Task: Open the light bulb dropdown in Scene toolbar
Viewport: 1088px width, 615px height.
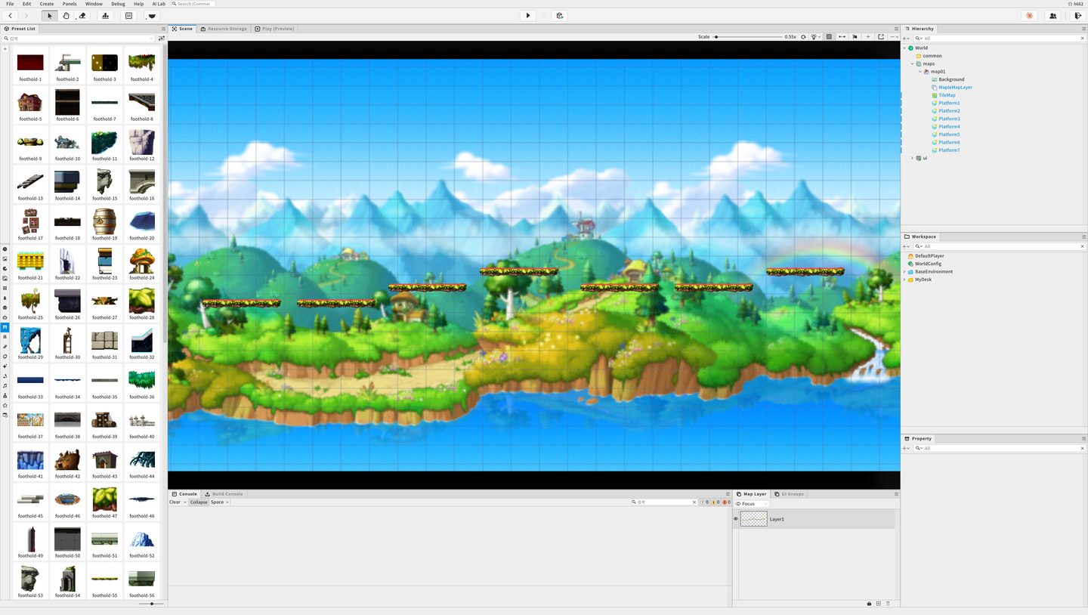Action: (815, 36)
